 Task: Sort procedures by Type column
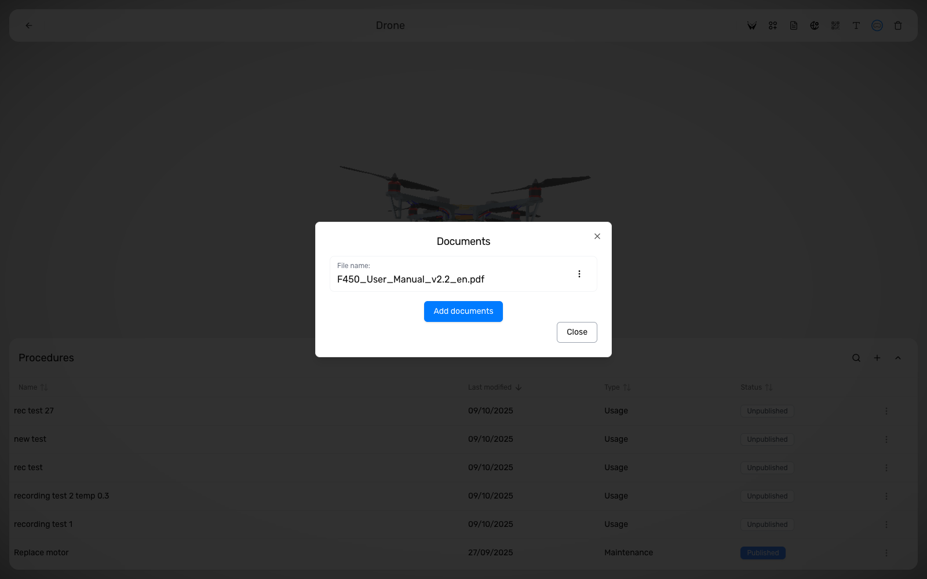(617, 387)
